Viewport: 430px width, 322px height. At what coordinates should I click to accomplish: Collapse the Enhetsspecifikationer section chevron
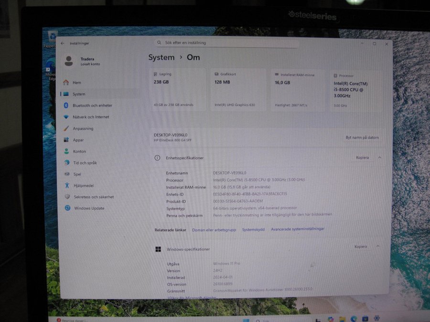tap(380, 157)
